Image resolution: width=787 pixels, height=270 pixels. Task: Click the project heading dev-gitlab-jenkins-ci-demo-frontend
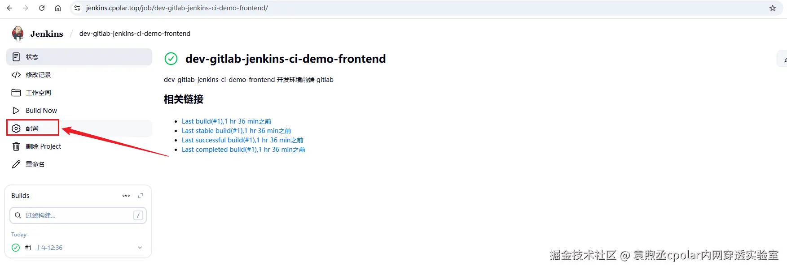(286, 59)
